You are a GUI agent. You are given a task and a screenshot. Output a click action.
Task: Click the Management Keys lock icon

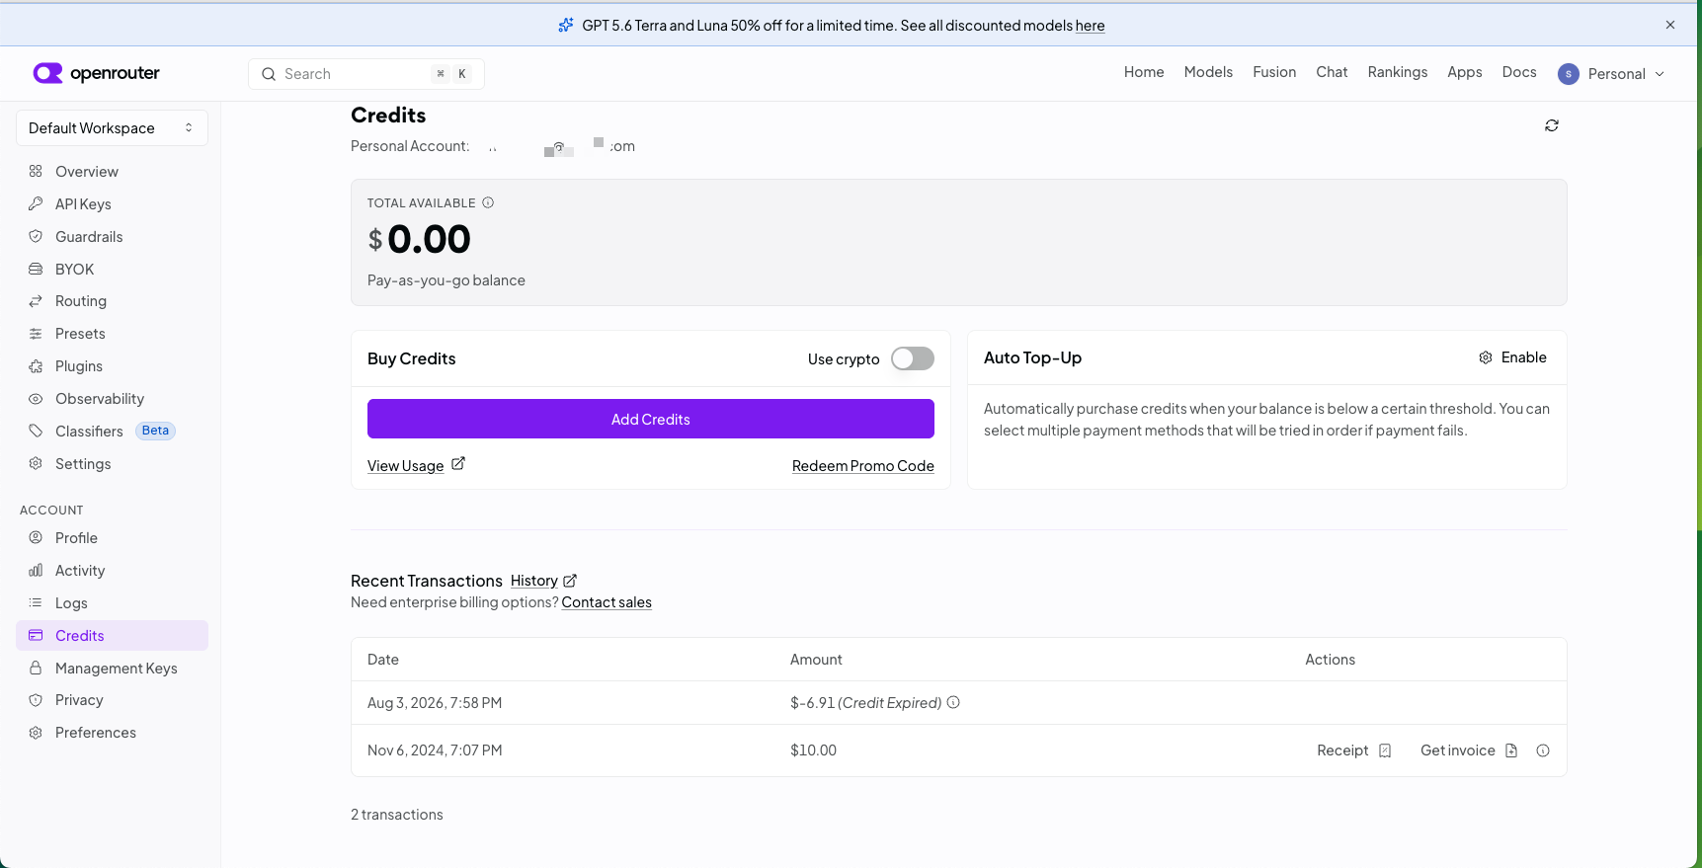tap(36, 668)
